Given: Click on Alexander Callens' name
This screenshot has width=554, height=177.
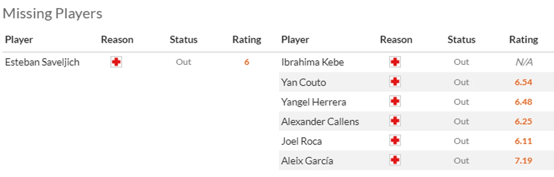Looking at the screenshot, I should 320,122.
